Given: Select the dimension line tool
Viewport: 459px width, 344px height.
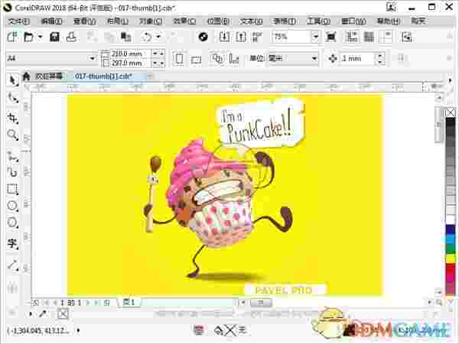Looking at the screenshot, I should point(12,265).
